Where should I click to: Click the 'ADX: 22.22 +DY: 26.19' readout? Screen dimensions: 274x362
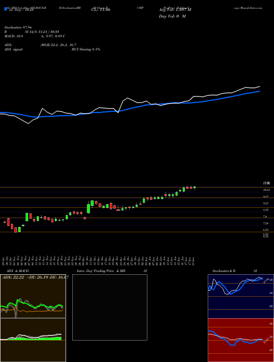pyautogui.click(x=25, y=278)
